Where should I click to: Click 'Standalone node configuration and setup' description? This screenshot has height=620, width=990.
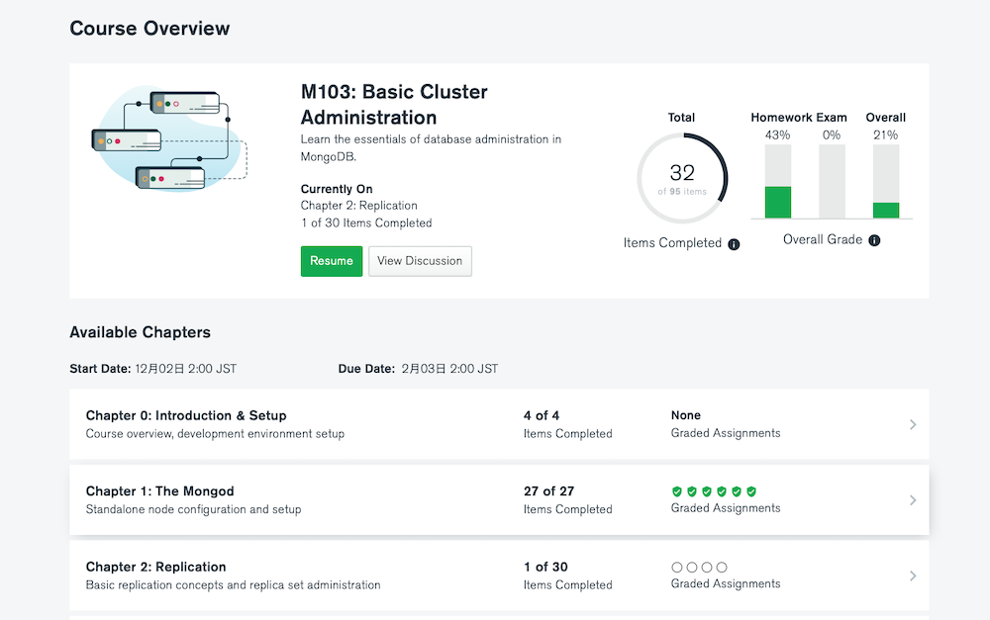[x=193, y=509]
